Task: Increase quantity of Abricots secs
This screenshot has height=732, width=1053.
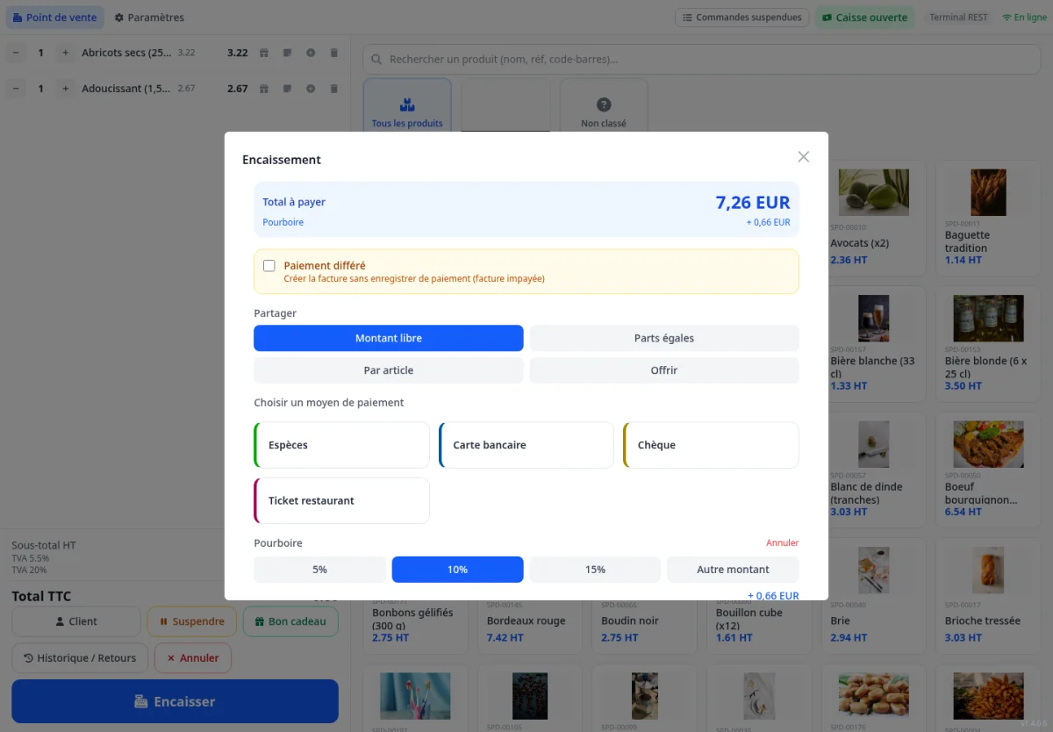Action: [x=65, y=53]
